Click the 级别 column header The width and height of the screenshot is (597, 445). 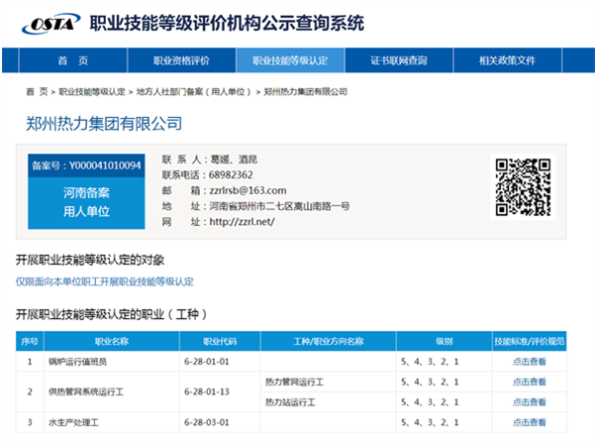tap(445, 341)
